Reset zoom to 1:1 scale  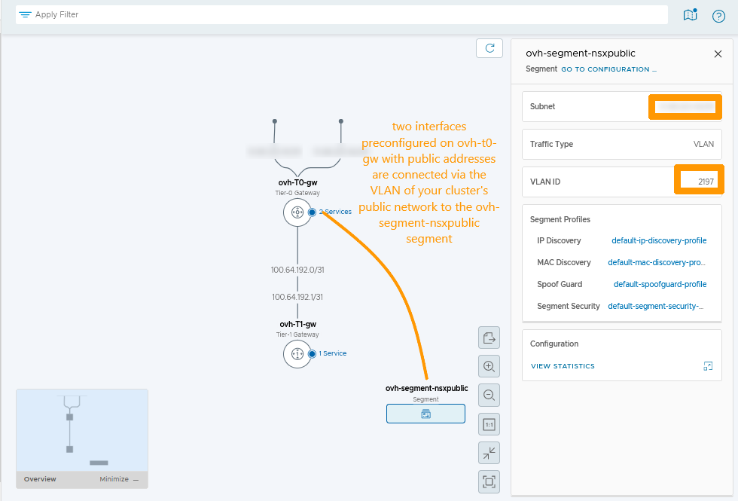coord(489,424)
